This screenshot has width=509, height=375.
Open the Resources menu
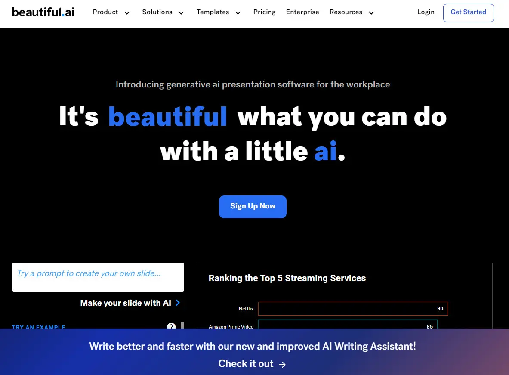tap(346, 12)
